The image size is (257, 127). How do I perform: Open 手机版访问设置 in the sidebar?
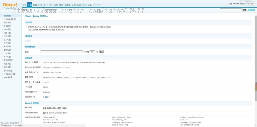(x=10, y=74)
